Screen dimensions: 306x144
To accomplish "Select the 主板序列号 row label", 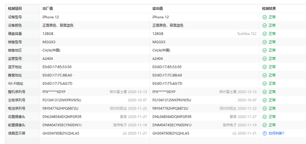I will pos(17,100).
